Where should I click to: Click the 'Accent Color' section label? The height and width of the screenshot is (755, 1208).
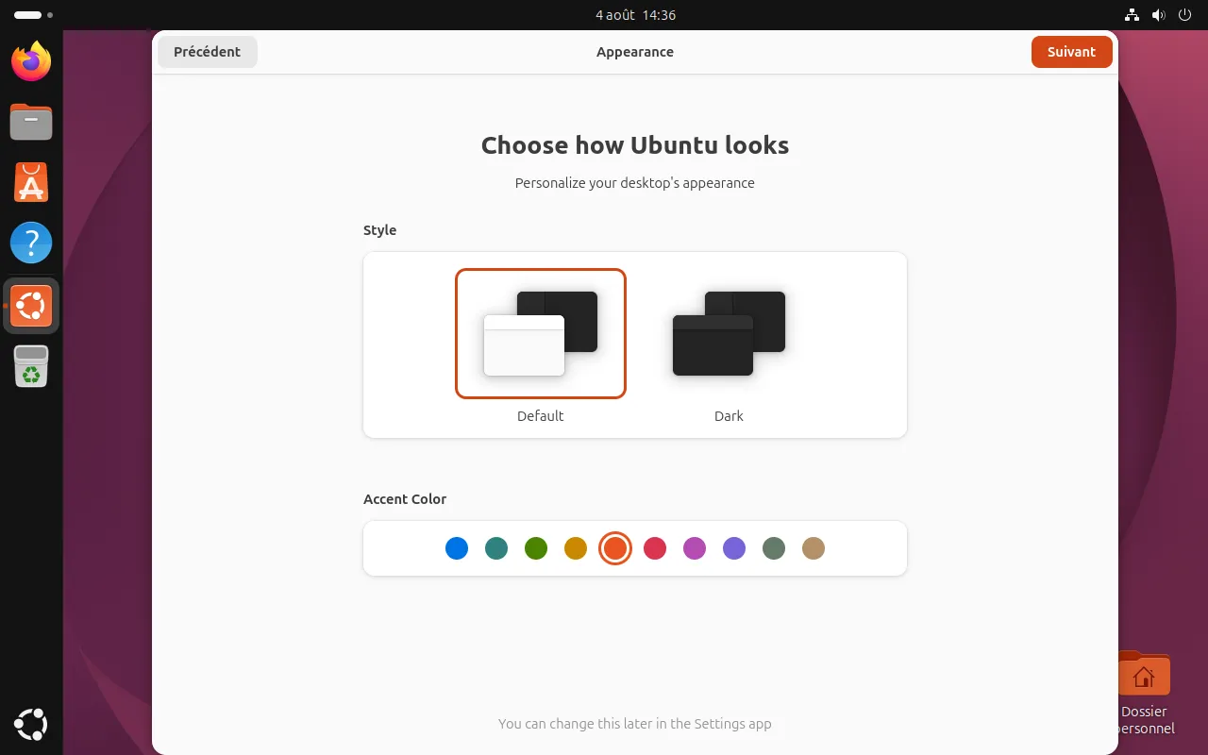[405, 499]
